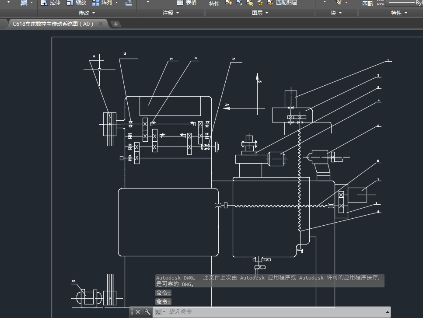Open a new drawing tab with plus
Screen dimensions: 423x318
[116, 24]
